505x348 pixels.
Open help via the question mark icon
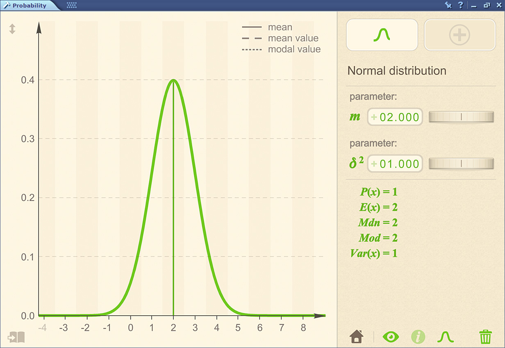pyautogui.click(x=460, y=5)
